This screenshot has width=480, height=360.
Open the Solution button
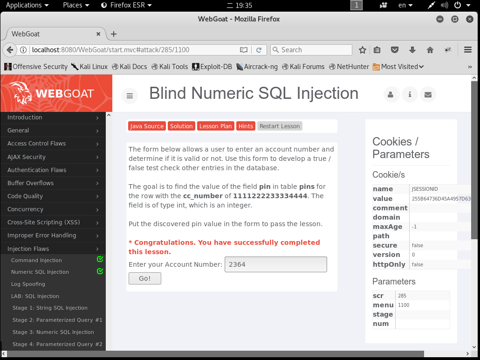click(x=182, y=126)
